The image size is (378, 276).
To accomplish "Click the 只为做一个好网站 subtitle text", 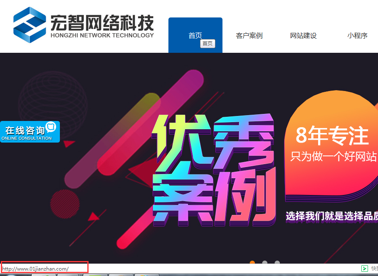I will (x=333, y=156).
